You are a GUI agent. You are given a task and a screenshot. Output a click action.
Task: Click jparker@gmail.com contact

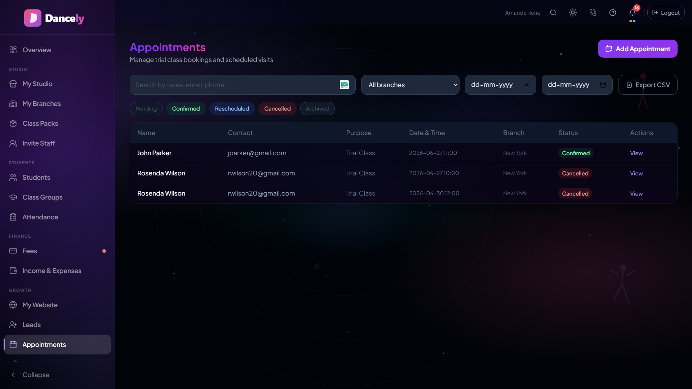tap(257, 153)
